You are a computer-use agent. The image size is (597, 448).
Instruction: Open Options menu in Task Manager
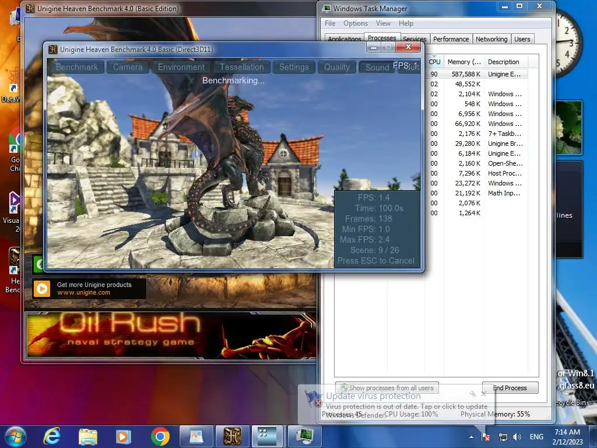click(x=356, y=23)
